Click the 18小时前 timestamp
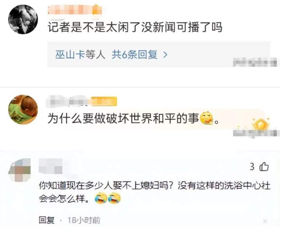 click(84, 220)
